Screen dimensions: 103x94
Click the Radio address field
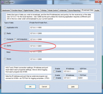(x=62, y=33)
